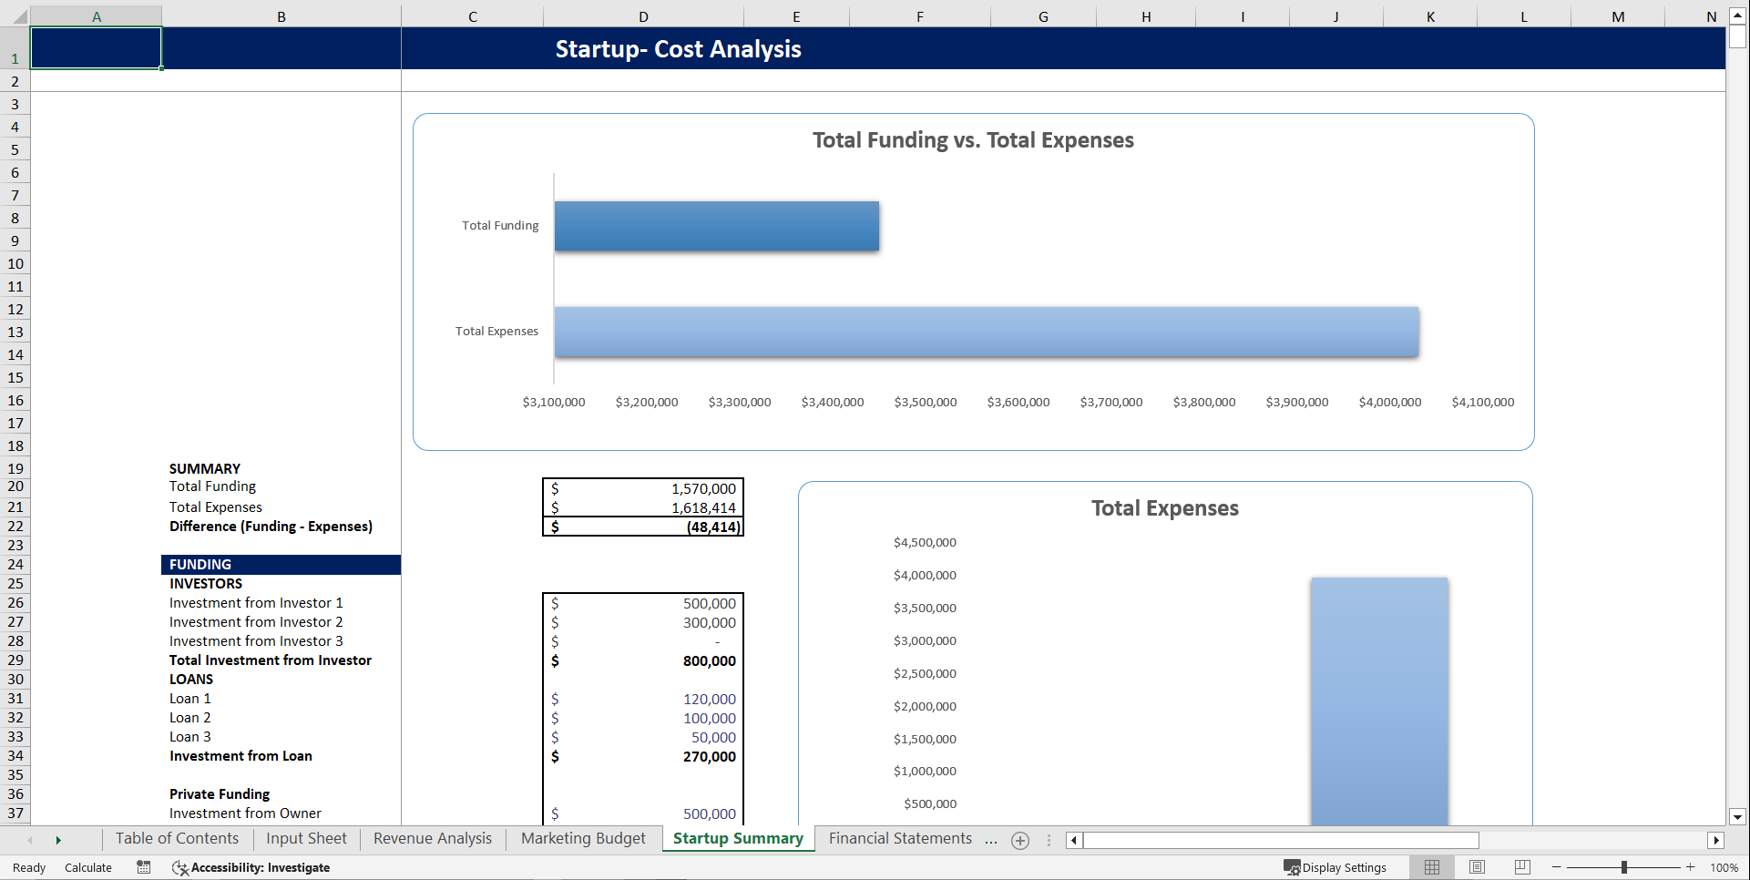Click Investment from Owner label

click(245, 813)
